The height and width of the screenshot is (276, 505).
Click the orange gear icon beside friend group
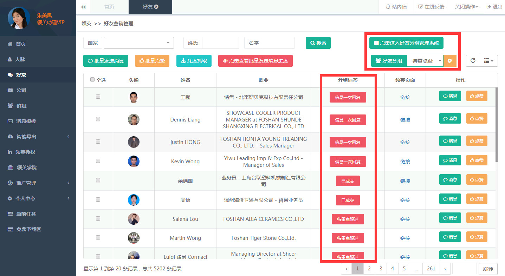tap(450, 61)
